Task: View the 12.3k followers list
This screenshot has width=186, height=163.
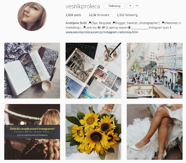Action: 99,15
